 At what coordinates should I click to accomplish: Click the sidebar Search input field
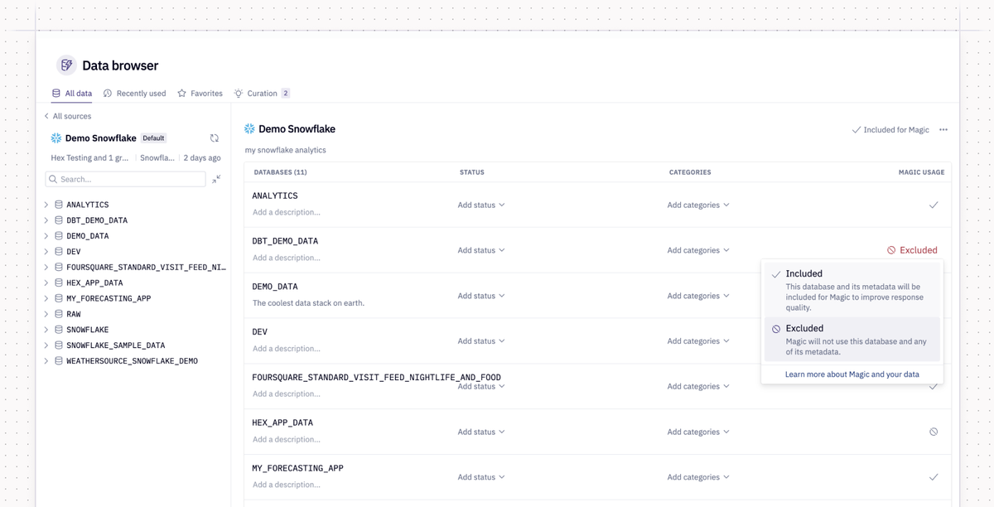coord(125,179)
